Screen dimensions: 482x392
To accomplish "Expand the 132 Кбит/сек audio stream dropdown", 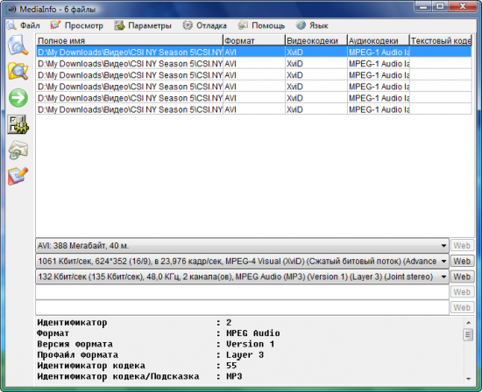I will point(443,276).
